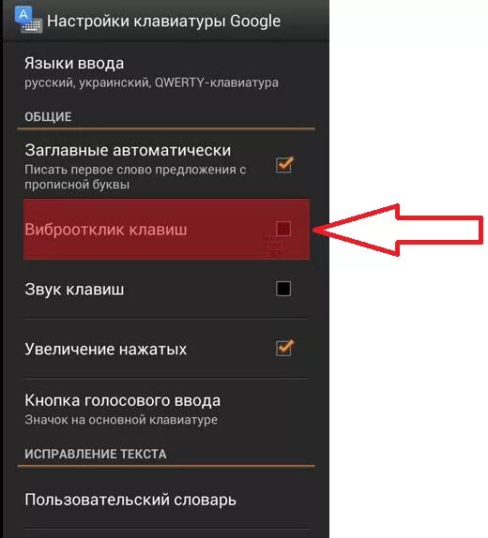Open Языки ввода settings

166,72
